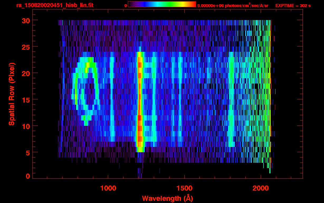The image size is (324, 203).
Task: Click the 5.00000e+06 photons/cm²/sec/A/sr label
Action: pos(233,5)
